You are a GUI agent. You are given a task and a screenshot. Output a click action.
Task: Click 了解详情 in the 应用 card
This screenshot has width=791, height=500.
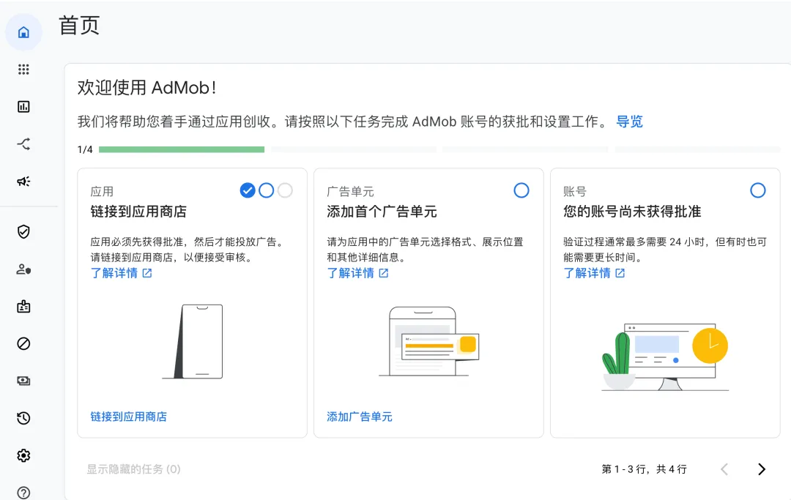(114, 273)
